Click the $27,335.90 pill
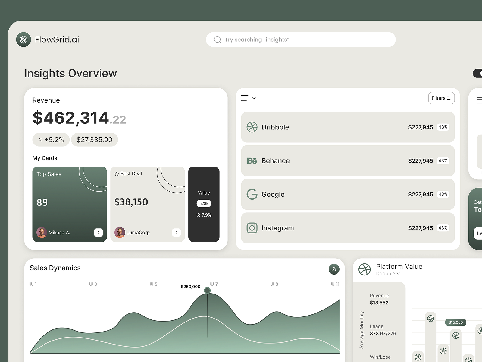This screenshot has width=482, height=362. click(94, 140)
